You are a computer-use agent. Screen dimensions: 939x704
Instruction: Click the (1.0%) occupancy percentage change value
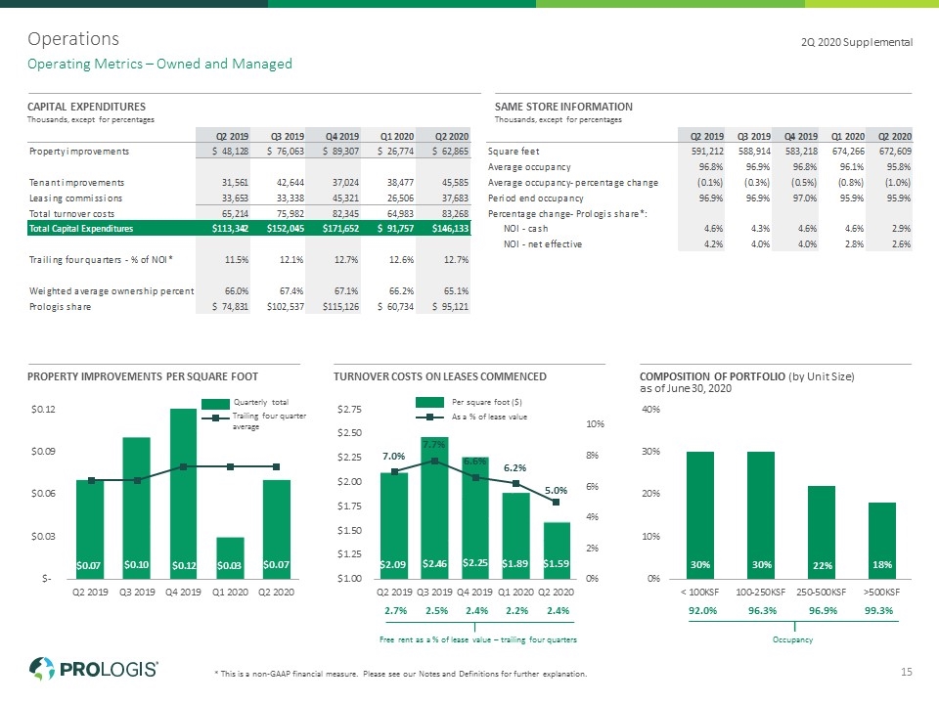click(x=898, y=183)
